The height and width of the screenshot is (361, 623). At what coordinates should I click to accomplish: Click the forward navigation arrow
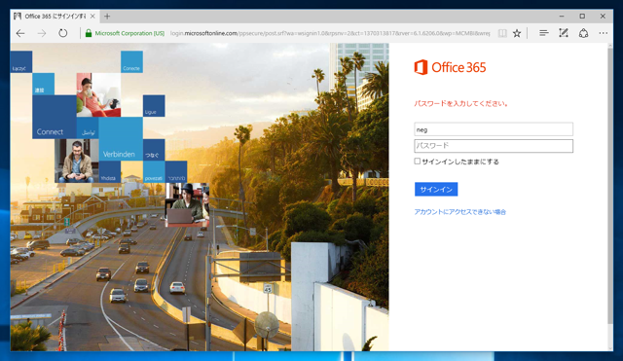point(42,33)
